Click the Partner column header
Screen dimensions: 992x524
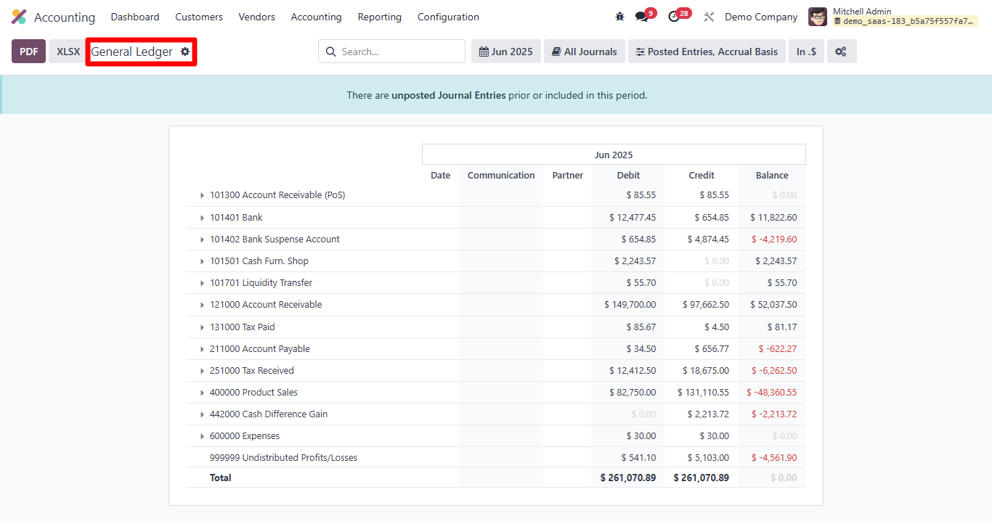tap(568, 176)
